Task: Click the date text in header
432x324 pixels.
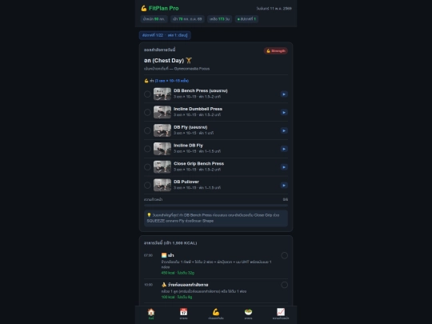Action: 274,9
